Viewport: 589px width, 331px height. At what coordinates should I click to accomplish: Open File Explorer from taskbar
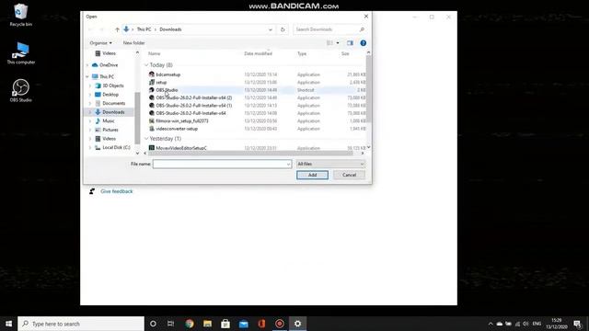(x=207, y=324)
